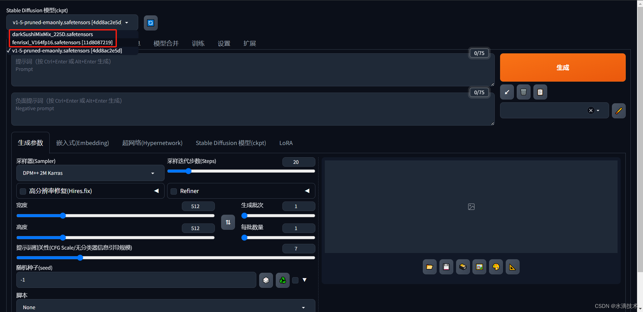Open the 训练 tab
The image size is (643, 312).
click(x=198, y=43)
